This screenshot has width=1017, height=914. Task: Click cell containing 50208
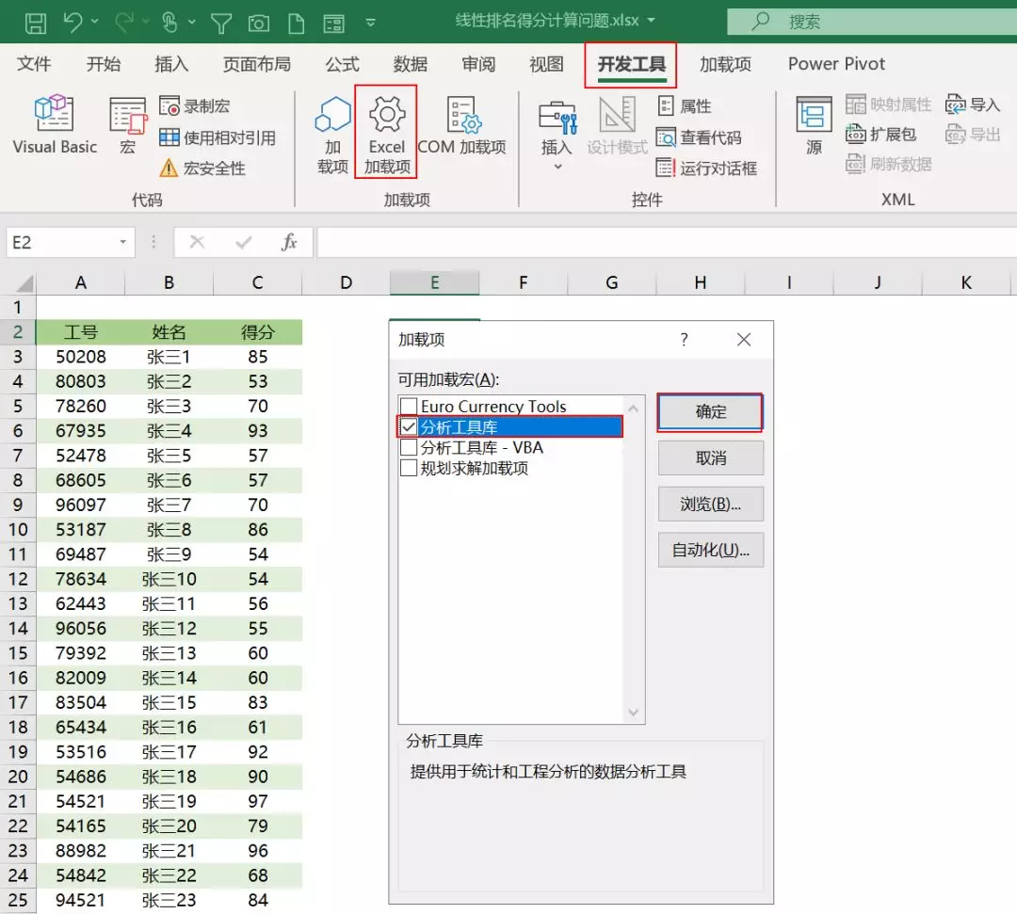point(80,357)
